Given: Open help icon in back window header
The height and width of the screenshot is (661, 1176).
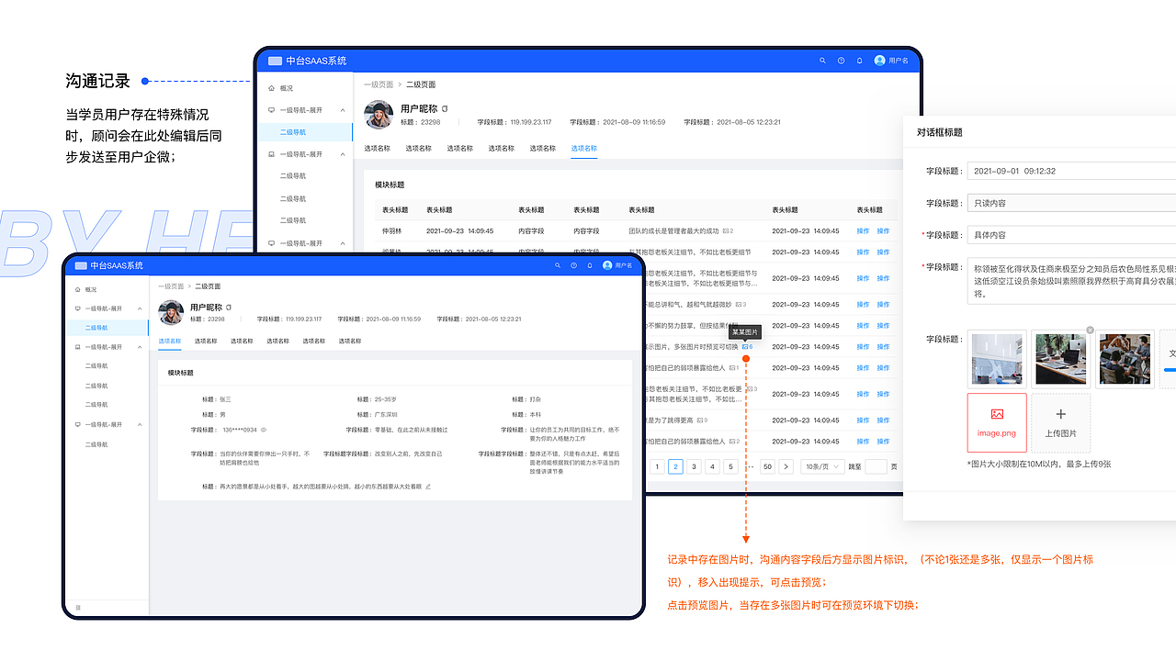Looking at the screenshot, I should point(841,61).
